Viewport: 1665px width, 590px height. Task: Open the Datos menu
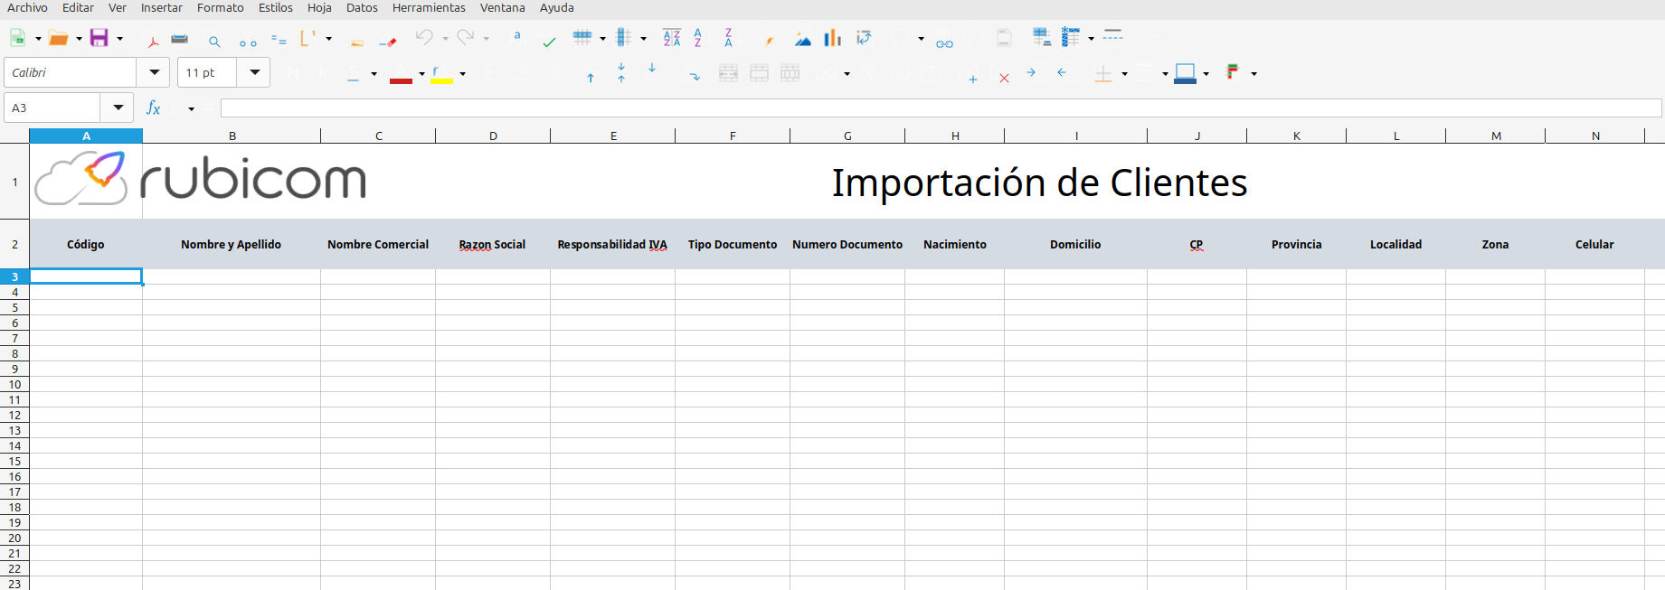tap(362, 7)
